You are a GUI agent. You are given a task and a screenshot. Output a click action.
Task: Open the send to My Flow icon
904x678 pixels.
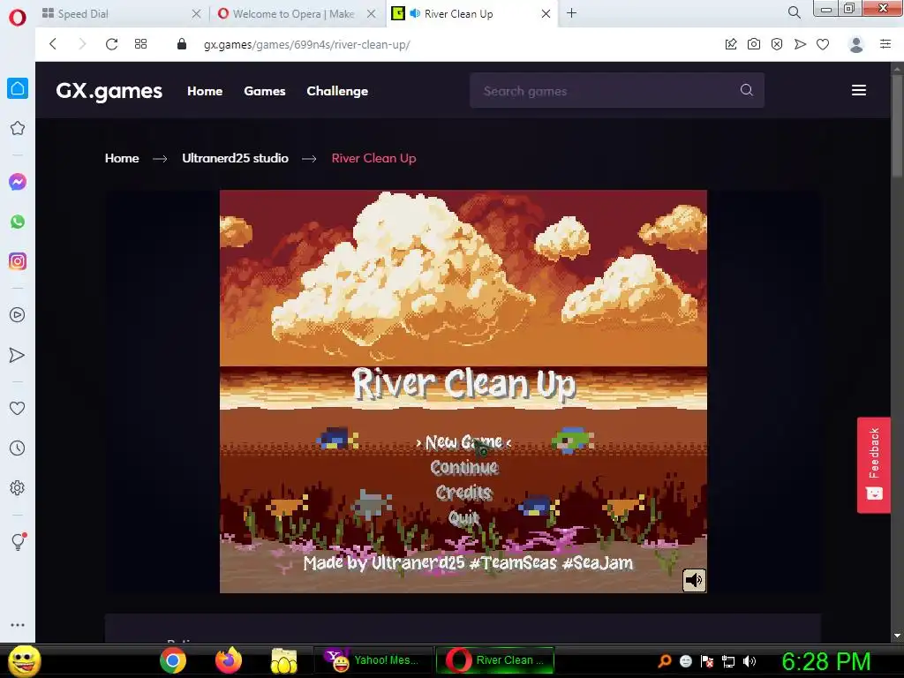(800, 44)
